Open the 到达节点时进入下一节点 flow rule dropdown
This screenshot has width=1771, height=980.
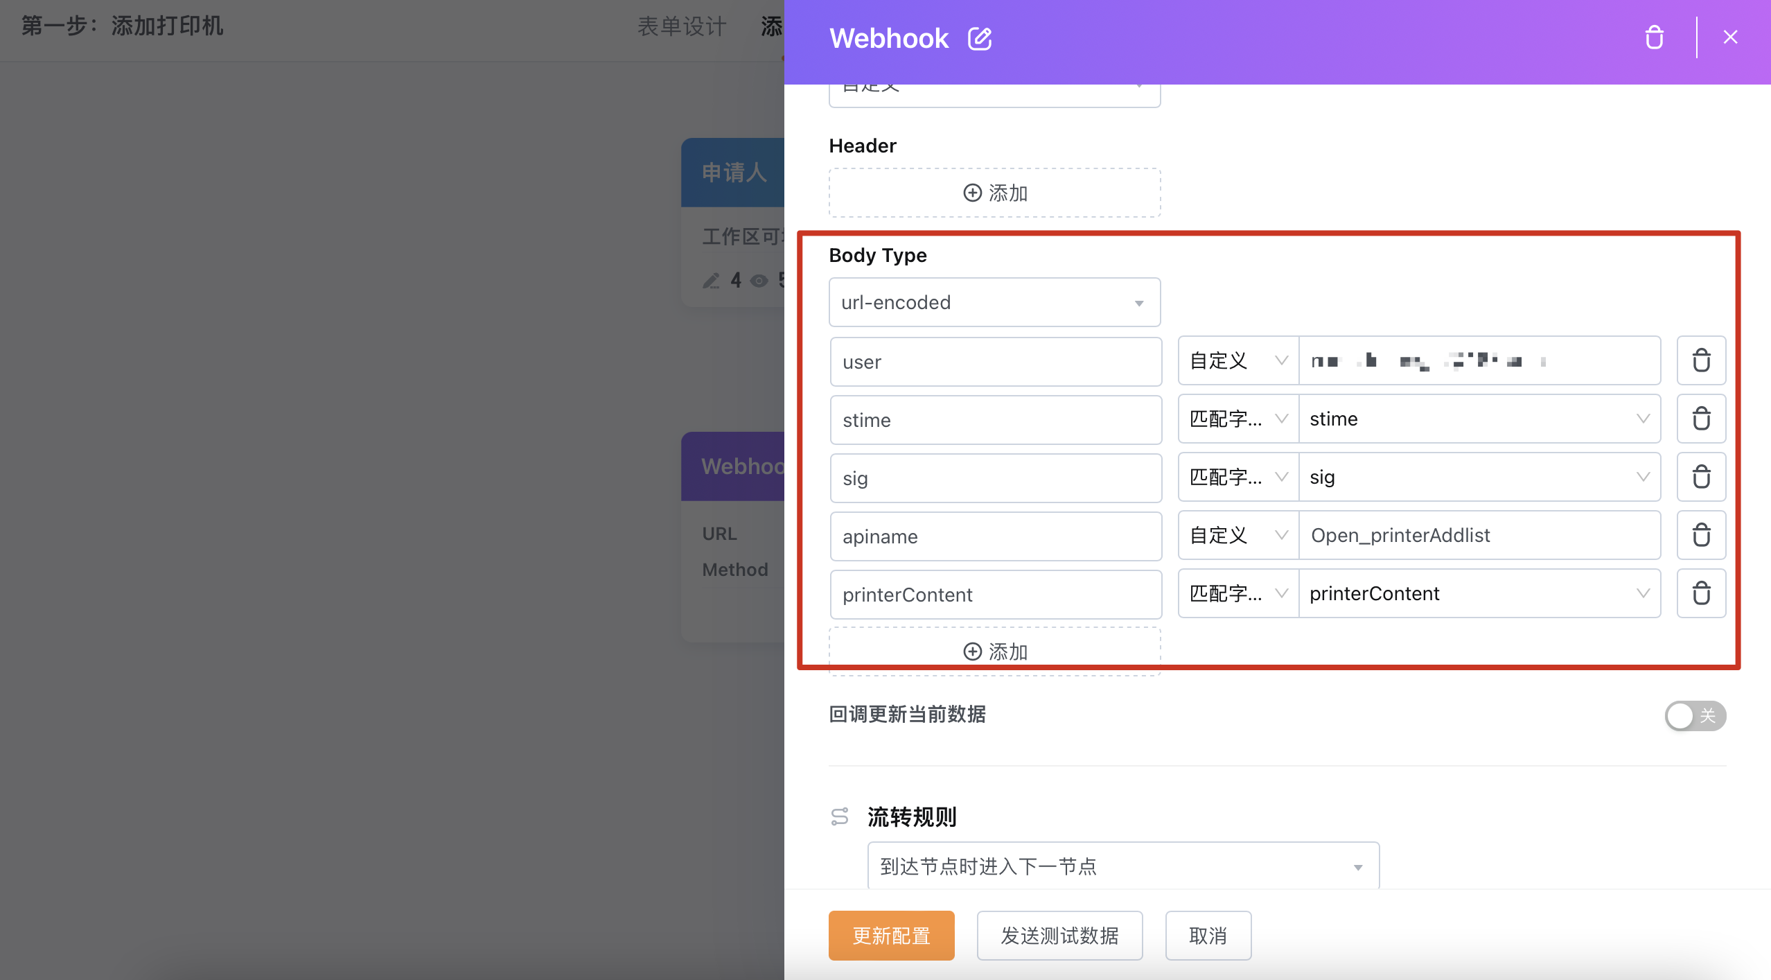point(1123,866)
